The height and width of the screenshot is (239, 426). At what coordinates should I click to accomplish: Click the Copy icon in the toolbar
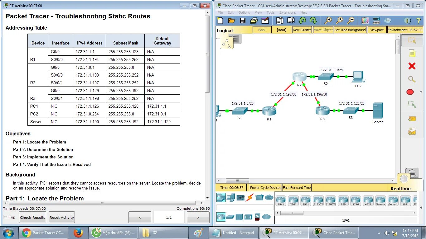click(280, 21)
